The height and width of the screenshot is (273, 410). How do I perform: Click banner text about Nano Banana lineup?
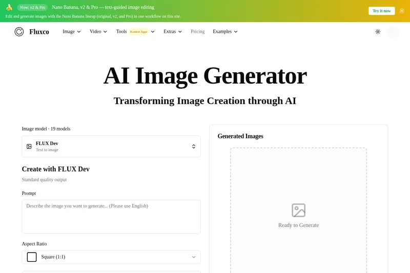pos(93,16)
